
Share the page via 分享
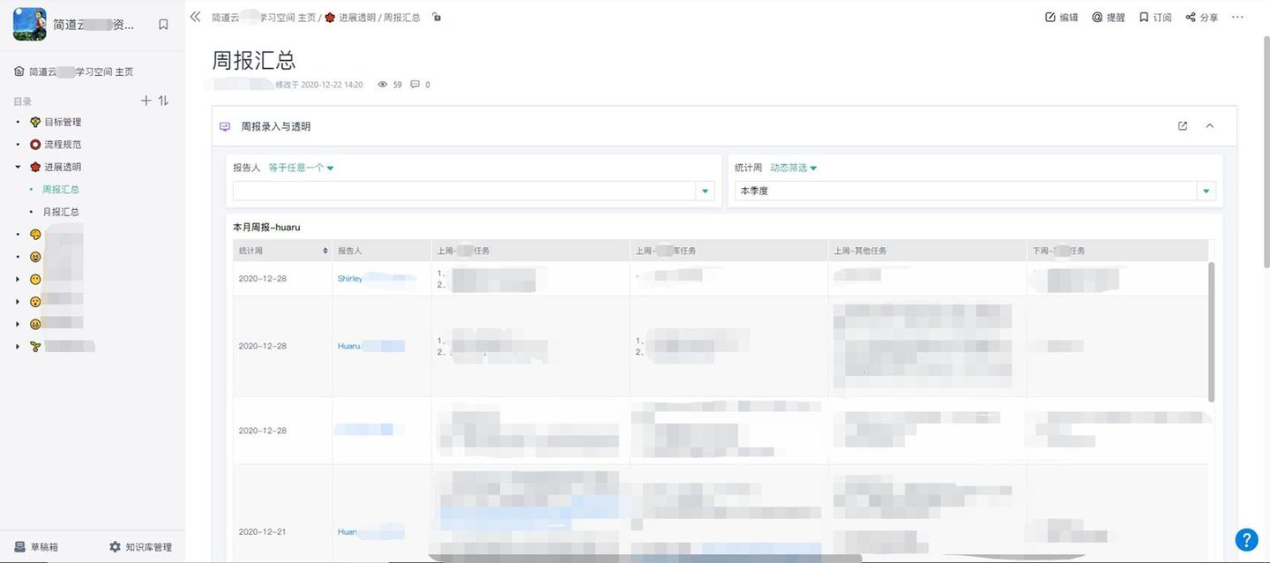coord(1202,17)
